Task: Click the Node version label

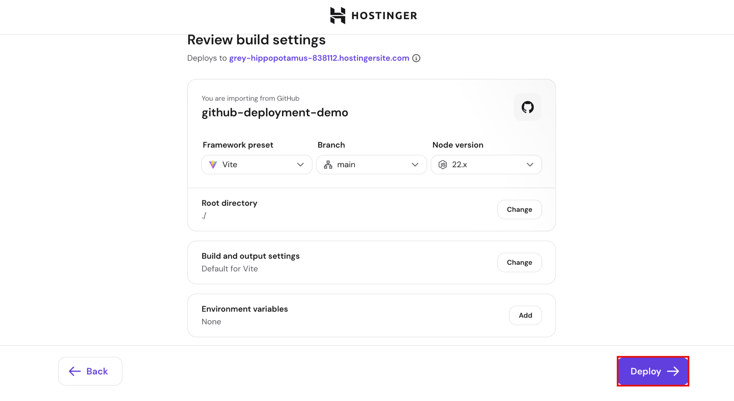Action: point(458,145)
